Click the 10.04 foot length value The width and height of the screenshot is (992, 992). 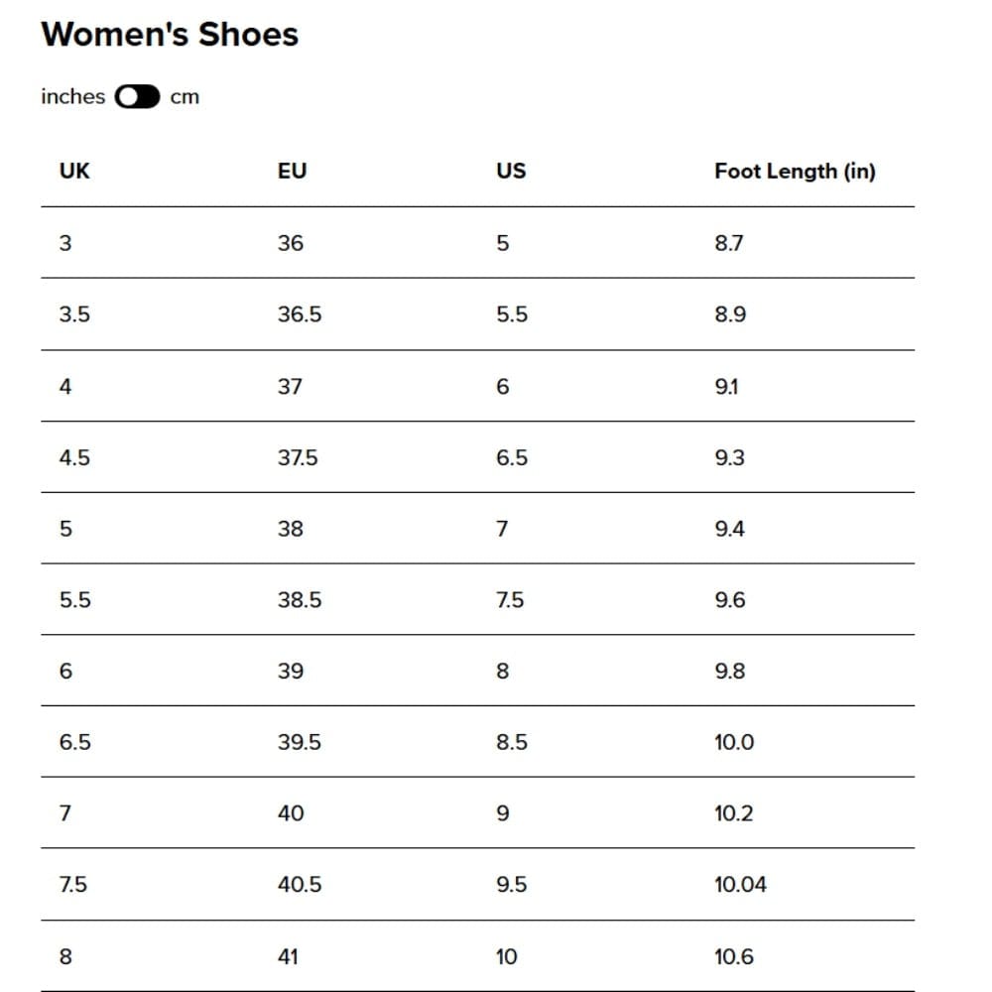tap(740, 885)
